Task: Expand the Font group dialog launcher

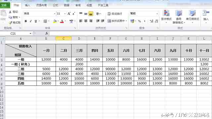Action: pos(75,28)
